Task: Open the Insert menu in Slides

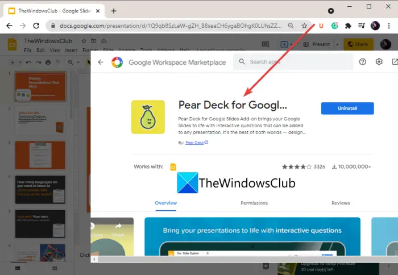Action: tap(71, 50)
